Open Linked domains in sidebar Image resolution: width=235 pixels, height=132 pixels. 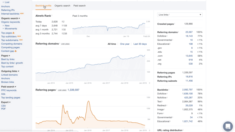9,75
